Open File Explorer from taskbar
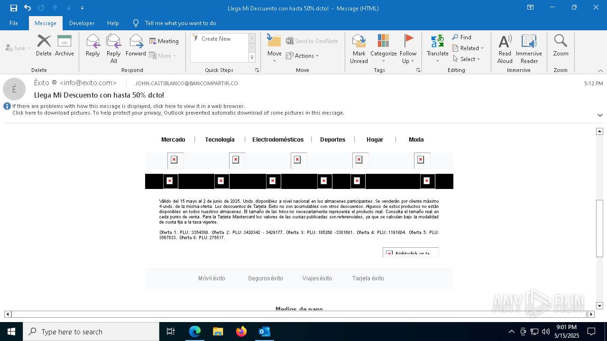 218,332
